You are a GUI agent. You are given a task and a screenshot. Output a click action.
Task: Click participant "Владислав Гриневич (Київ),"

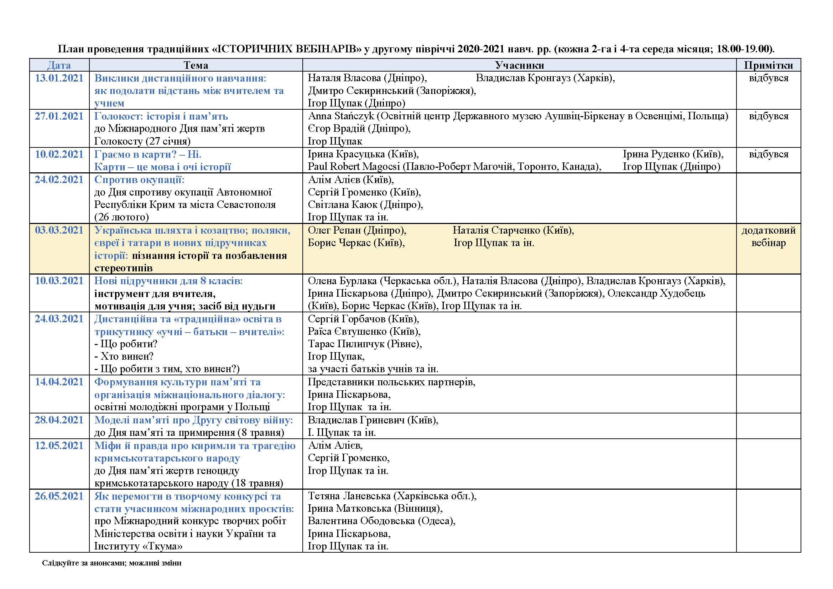373,420
